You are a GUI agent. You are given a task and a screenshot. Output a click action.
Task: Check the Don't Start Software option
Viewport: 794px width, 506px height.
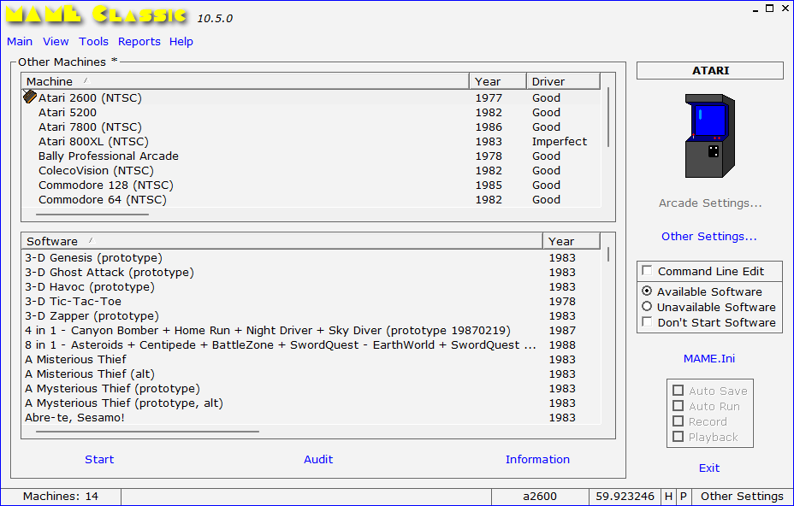coord(648,321)
